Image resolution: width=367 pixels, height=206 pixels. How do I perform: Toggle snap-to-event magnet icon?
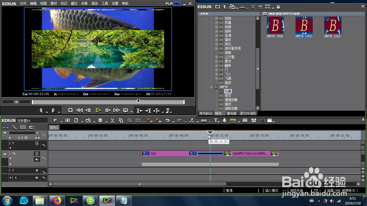pyautogui.click(x=32, y=127)
